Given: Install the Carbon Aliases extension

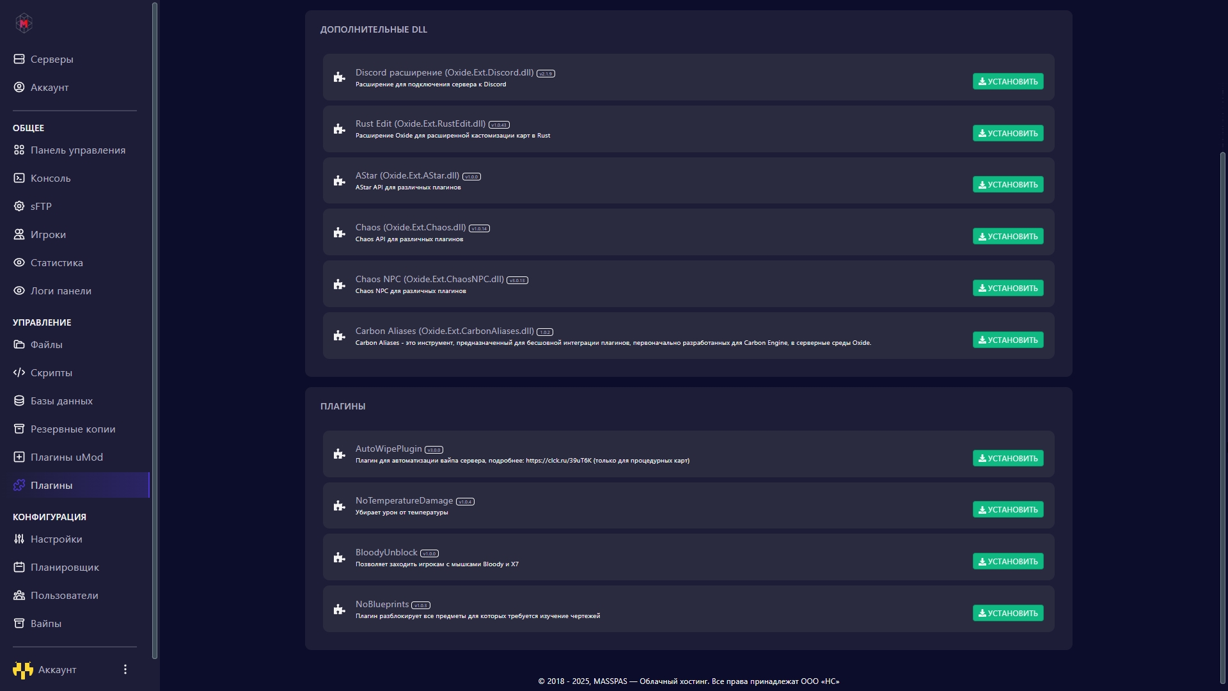Looking at the screenshot, I should 1008,340.
